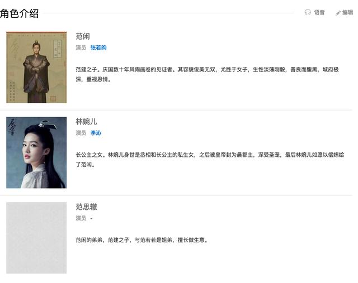
Task: Open the 语音 voice reading link
Action: 319,12
